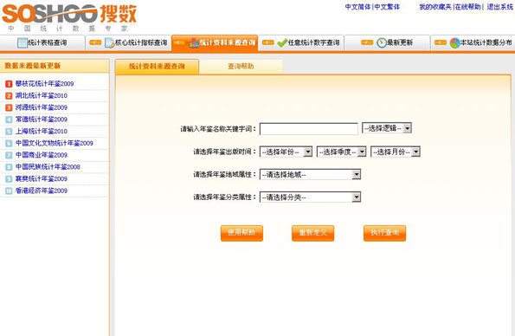The image size is (515, 336).
Task: Click the 执行查询 search button
Action: coord(384,233)
